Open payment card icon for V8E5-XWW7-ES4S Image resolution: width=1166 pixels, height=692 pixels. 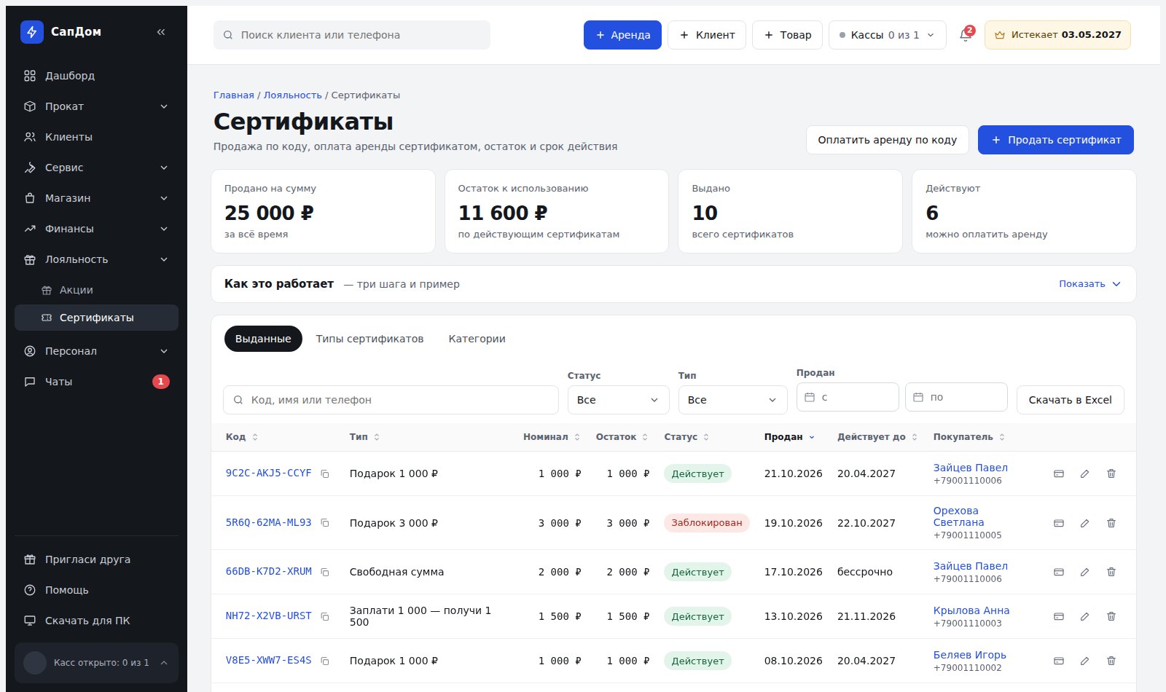(1059, 661)
